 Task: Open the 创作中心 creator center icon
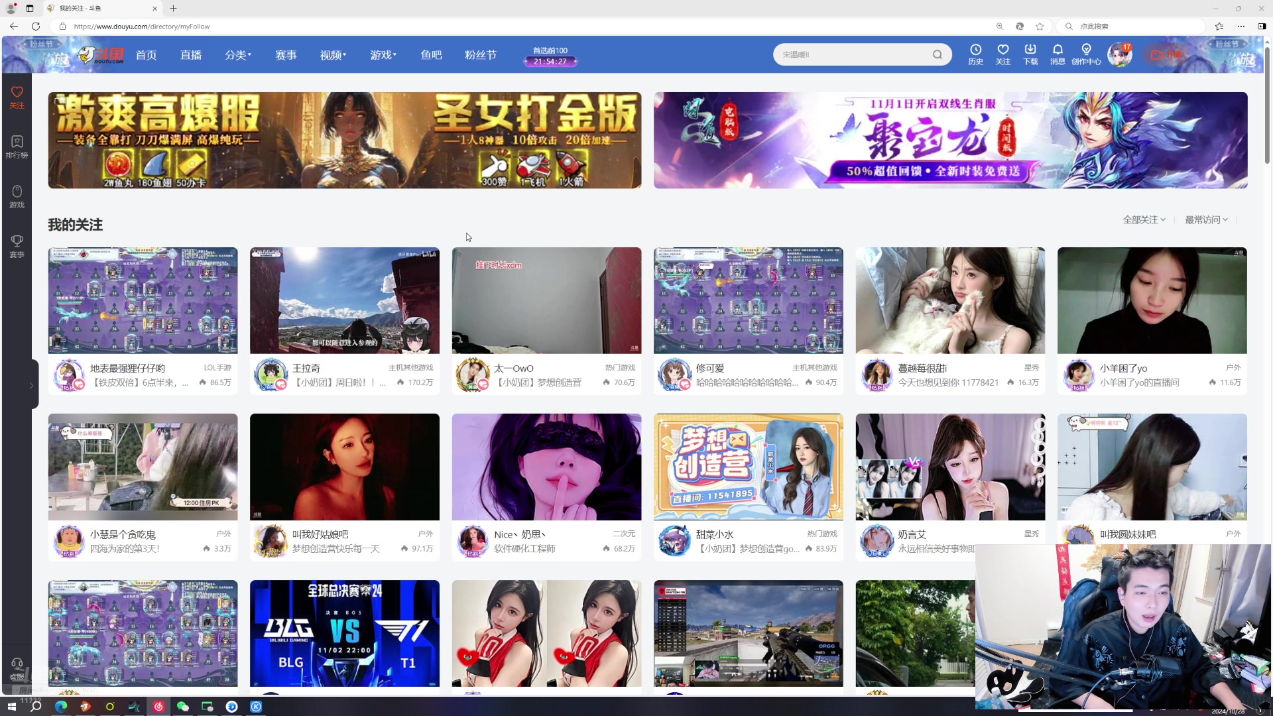1087,54
